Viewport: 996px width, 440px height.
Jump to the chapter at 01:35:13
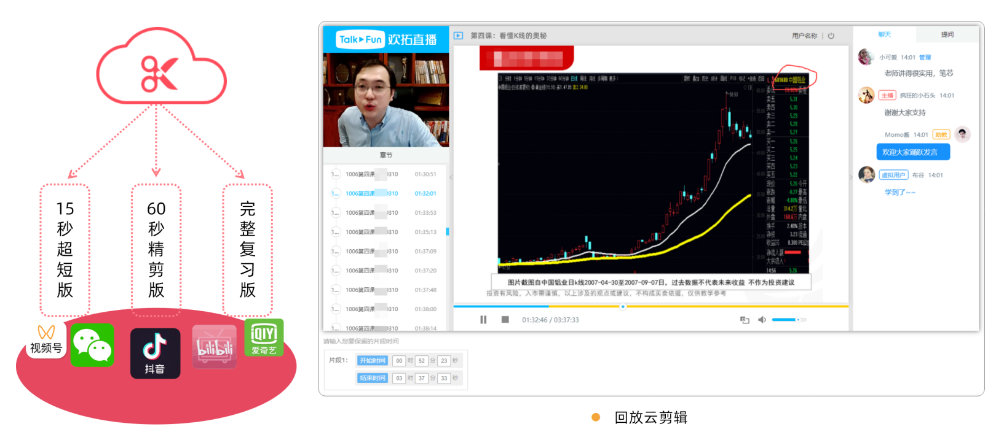[x=385, y=232]
